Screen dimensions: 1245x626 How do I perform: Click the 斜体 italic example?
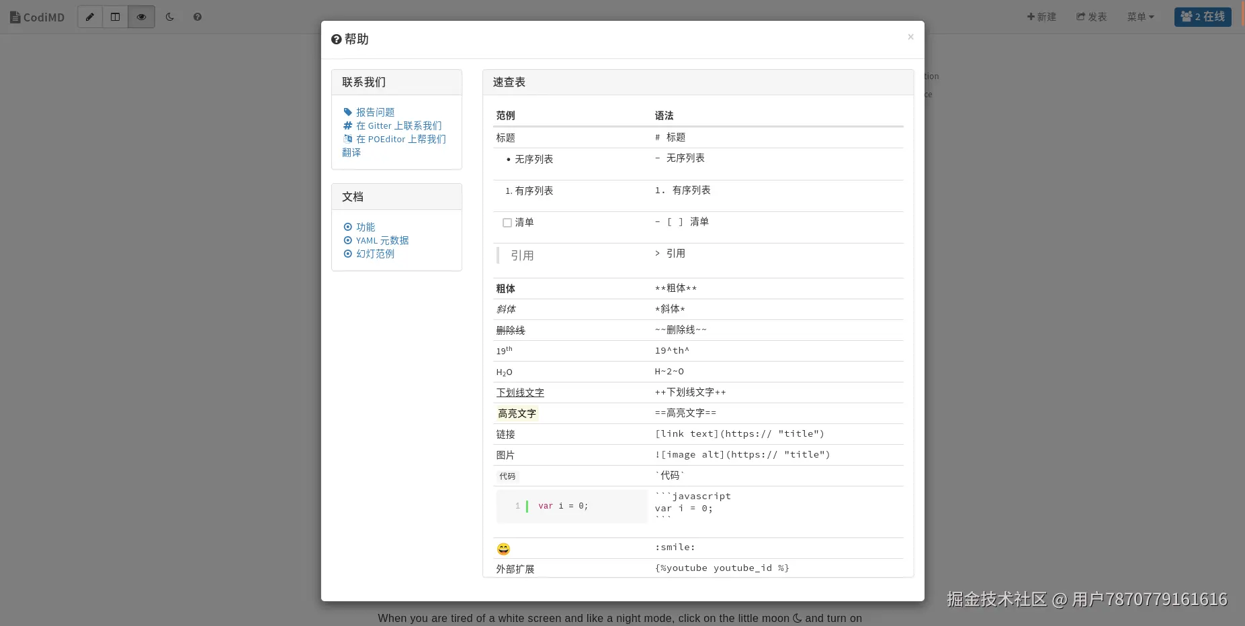(506, 309)
